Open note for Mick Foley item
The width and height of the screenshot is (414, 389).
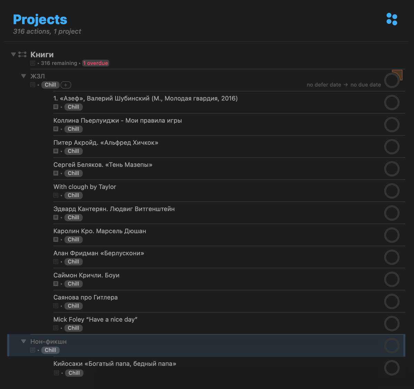point(56,328)
